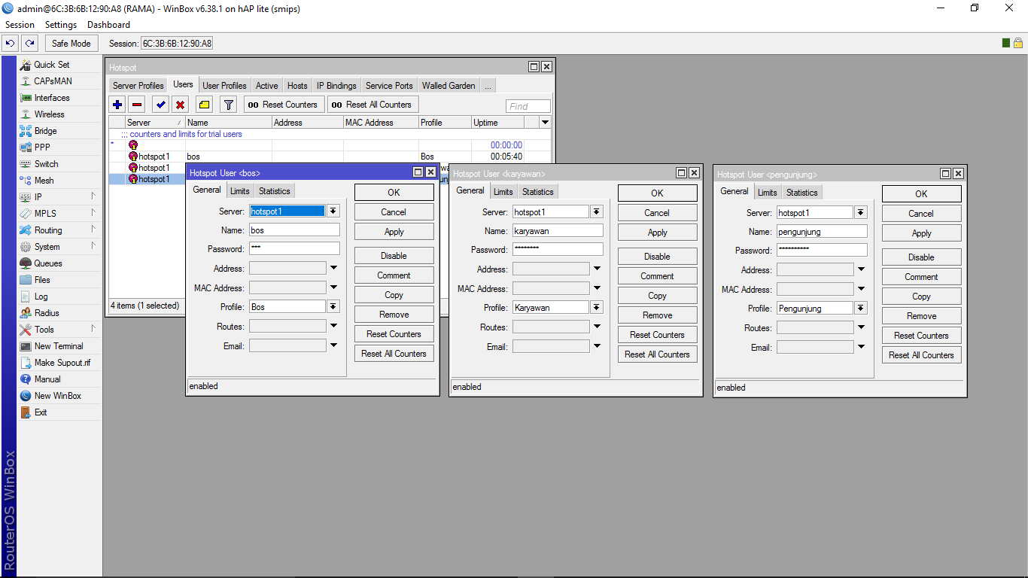Switch to the Active tab in Hotspot
The height and width of the screenshot is (578, 1028).
pyautogui.click(x=266, y=86)
